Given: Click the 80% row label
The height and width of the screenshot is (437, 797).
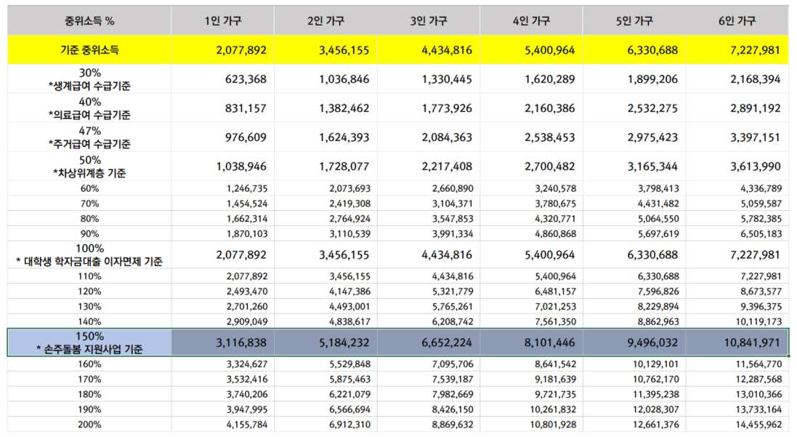Looking at the screenshot, I should (x=89, y=219).
